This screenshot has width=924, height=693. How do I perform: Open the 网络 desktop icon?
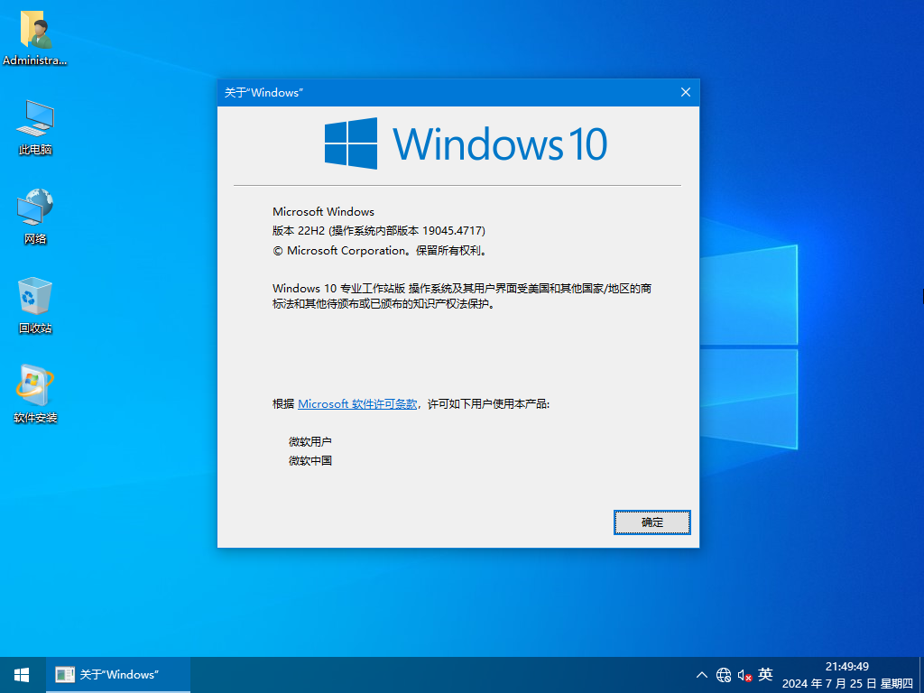[33, 217]
